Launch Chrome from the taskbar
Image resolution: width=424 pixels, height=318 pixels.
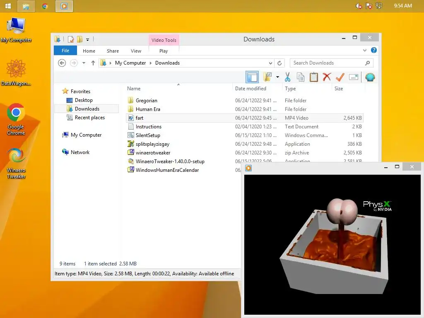coord(45,6)
